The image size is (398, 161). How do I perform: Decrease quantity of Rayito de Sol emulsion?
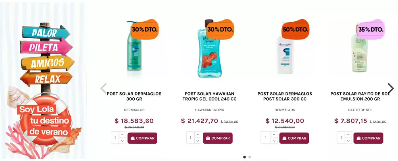[348, 141]
